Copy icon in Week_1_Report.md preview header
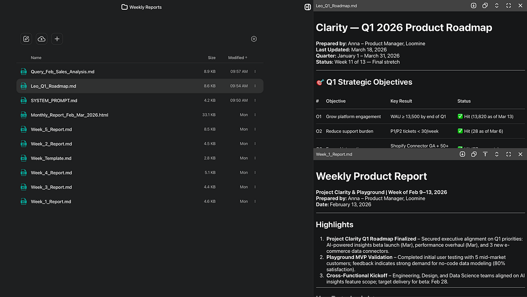The width and height of the screenshot is (527, 297). click(x=474, y=154)
